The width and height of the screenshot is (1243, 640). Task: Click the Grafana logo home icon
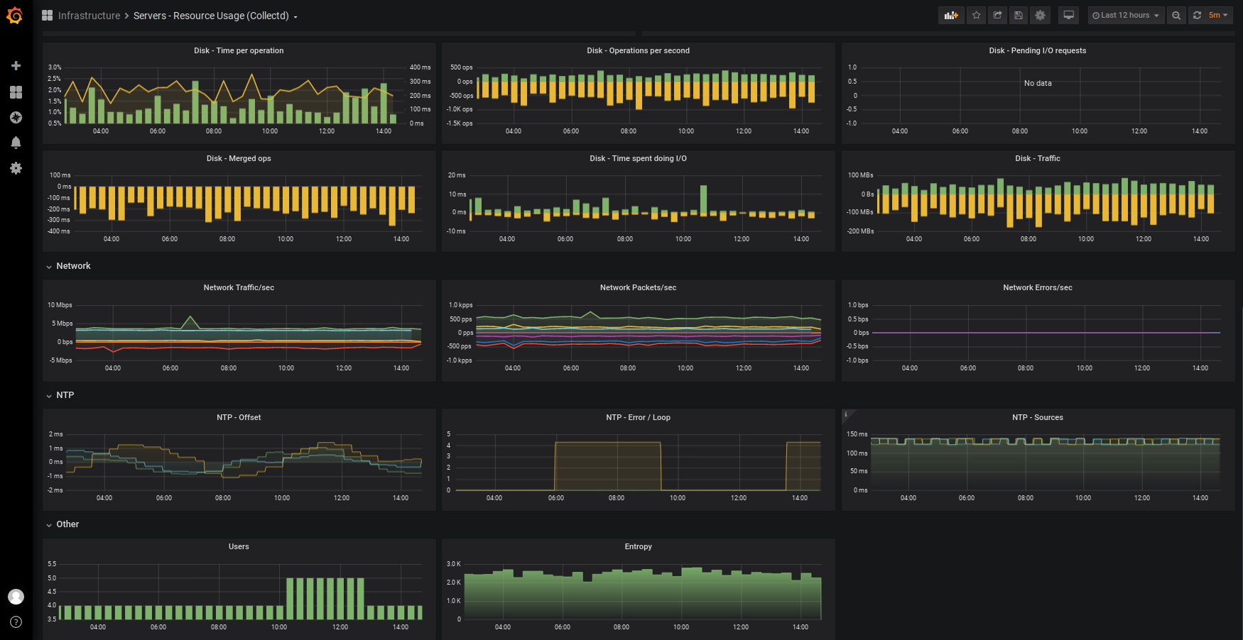pyautogui.click(x=15, y=16)
